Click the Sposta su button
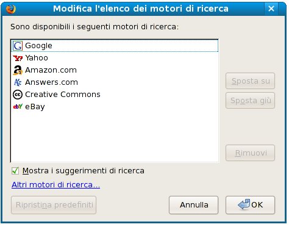Screen dimensions: 289x227 pos(250,81)
